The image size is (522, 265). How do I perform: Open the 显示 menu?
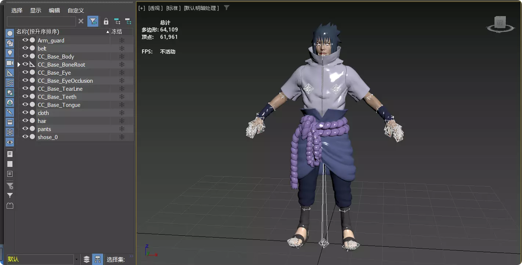click(x=36, y=11)
